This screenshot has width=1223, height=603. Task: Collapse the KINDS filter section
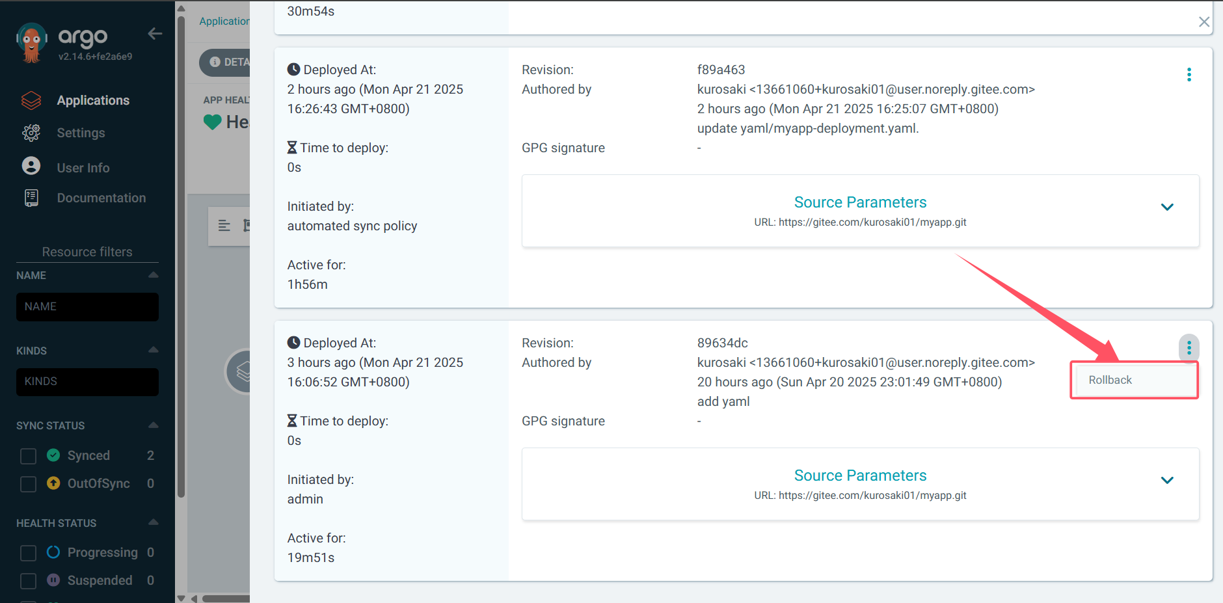coord(154,350)
